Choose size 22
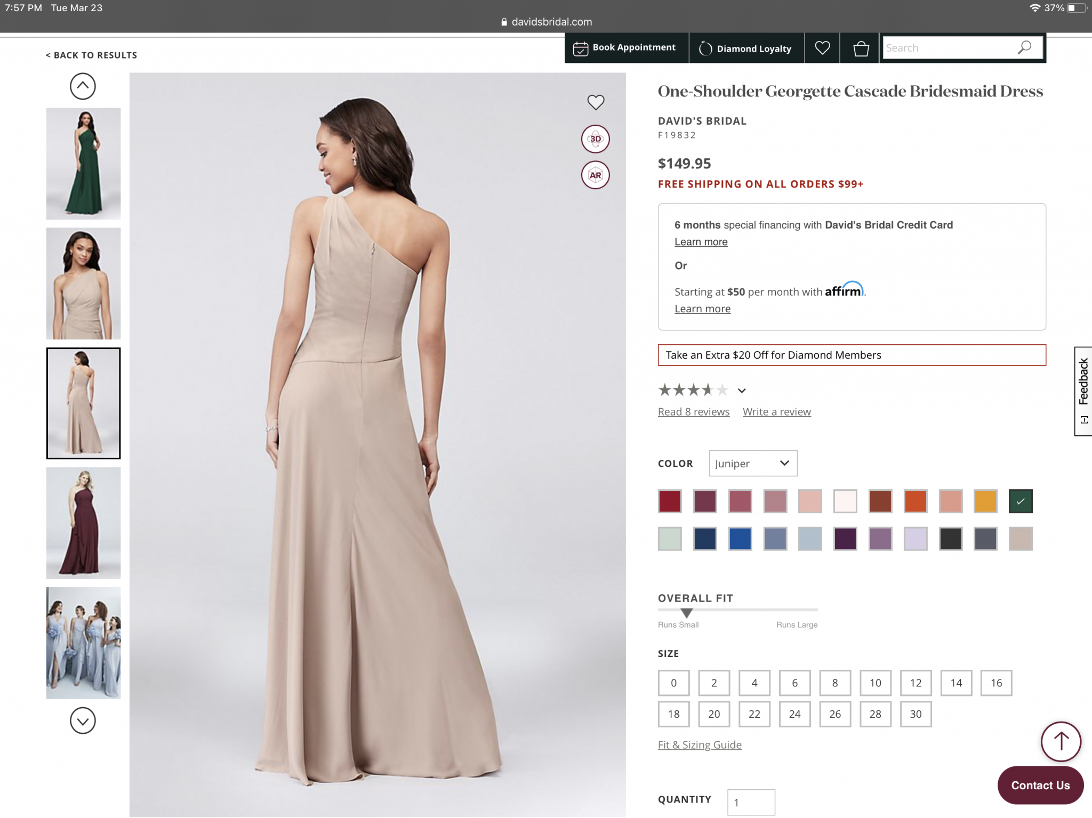This screenshot has height=818, width=1092. click(754, 714)
